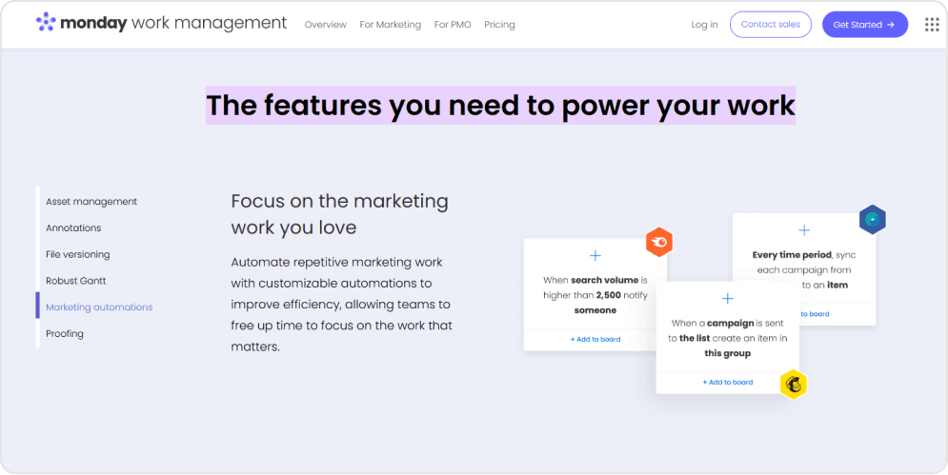
Task: Select the Marketing automations feature tab
Action: [99, 307]
